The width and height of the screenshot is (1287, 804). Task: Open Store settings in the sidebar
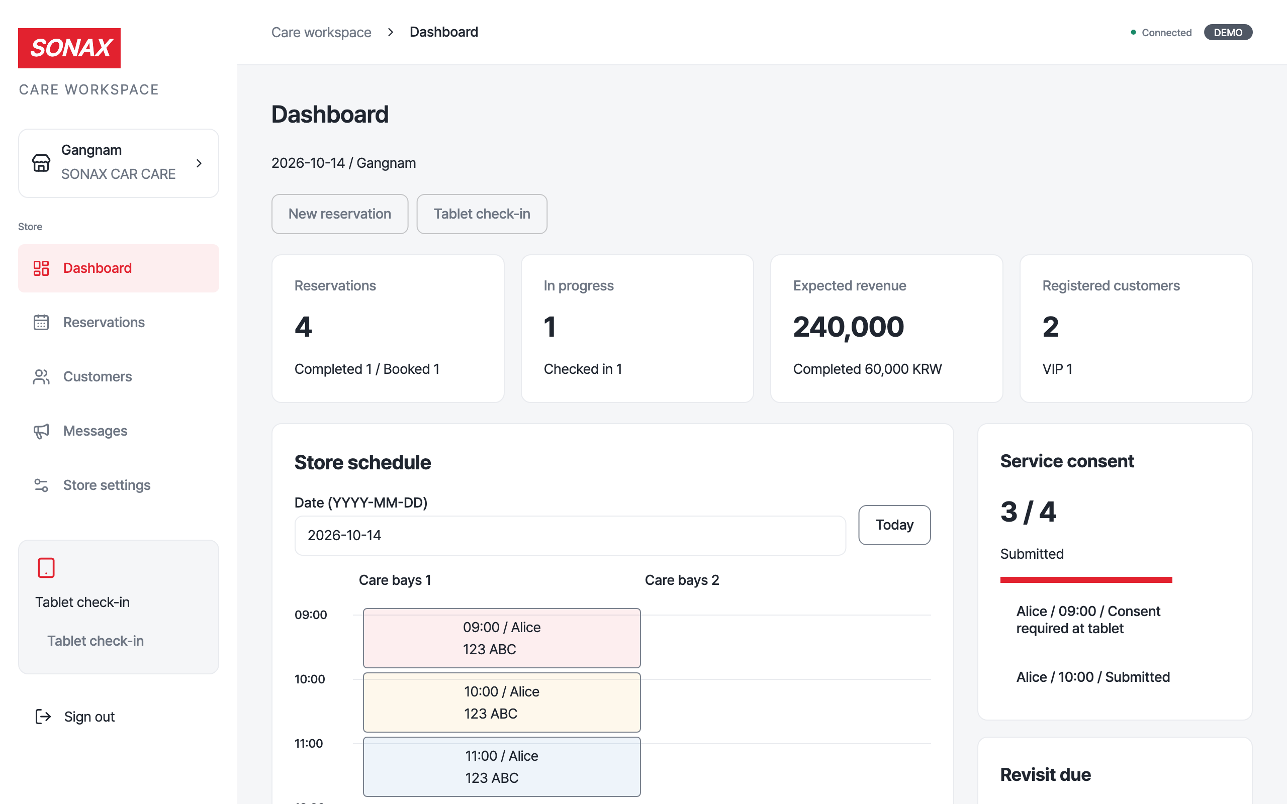pos(119,485)
